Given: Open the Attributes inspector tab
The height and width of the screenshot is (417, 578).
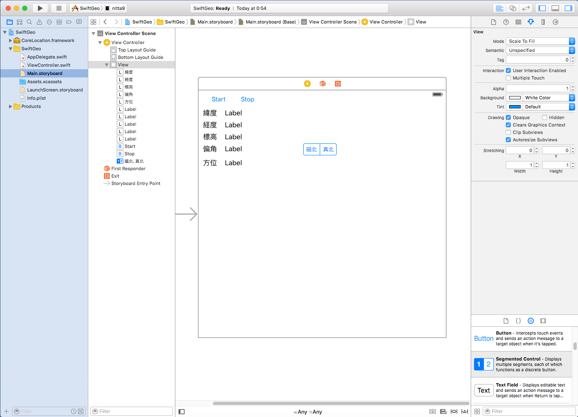Looking at the screenshot, I should coord(531,22).
